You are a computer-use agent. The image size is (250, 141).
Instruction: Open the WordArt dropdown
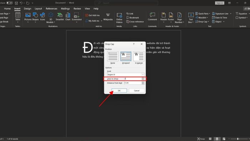click(x=202, y=18)
